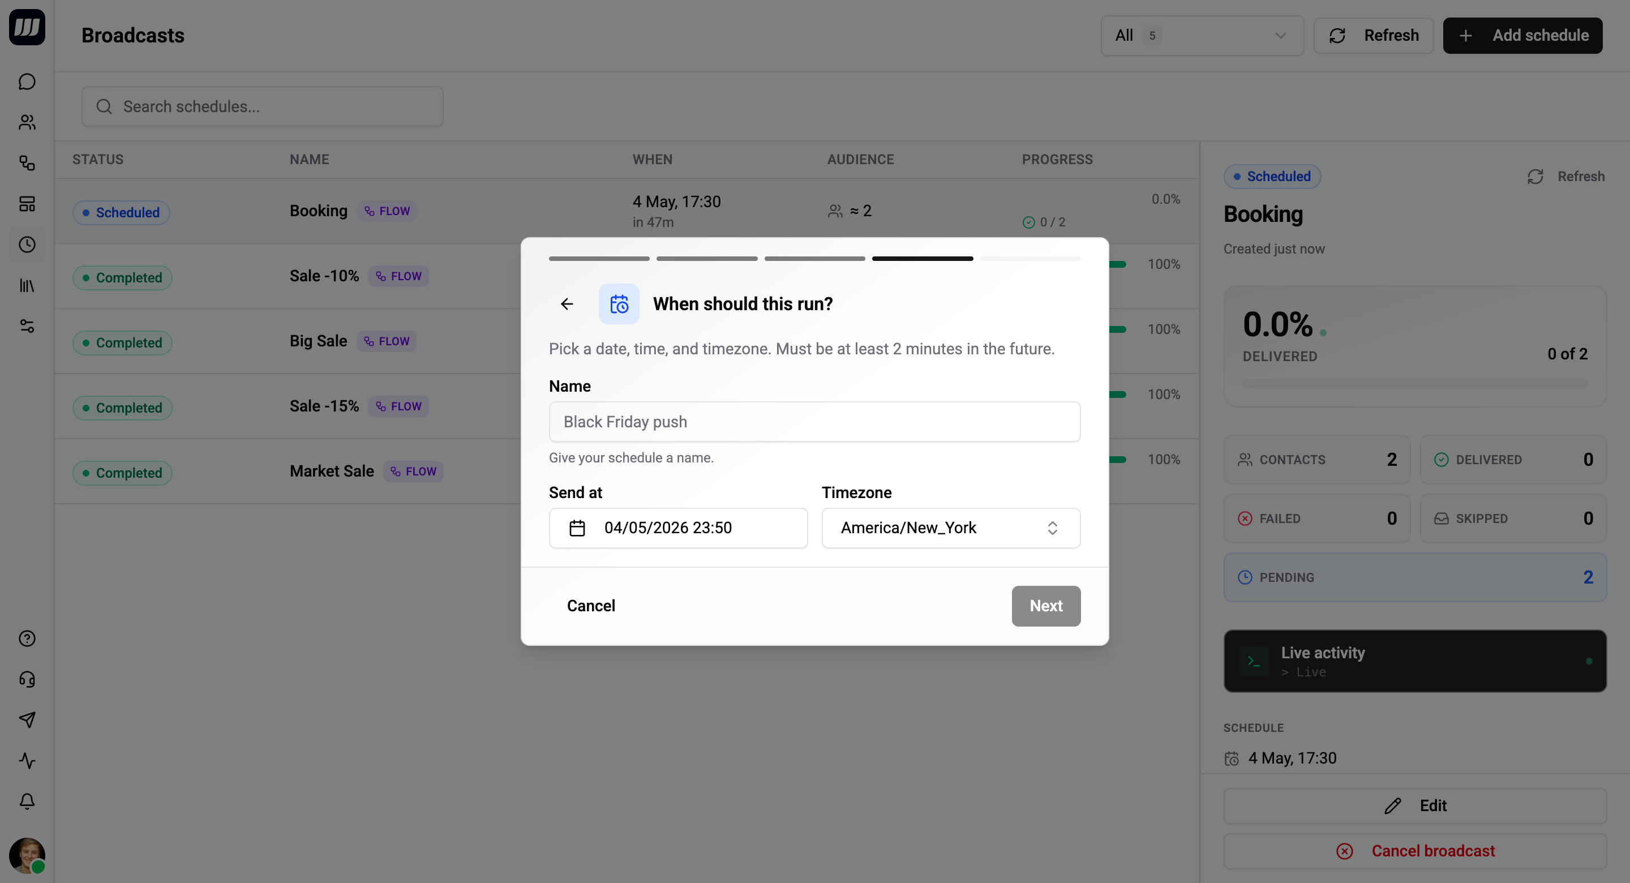
Task: Click the last wizard step indicator
Action: (x=1030, y=258)
